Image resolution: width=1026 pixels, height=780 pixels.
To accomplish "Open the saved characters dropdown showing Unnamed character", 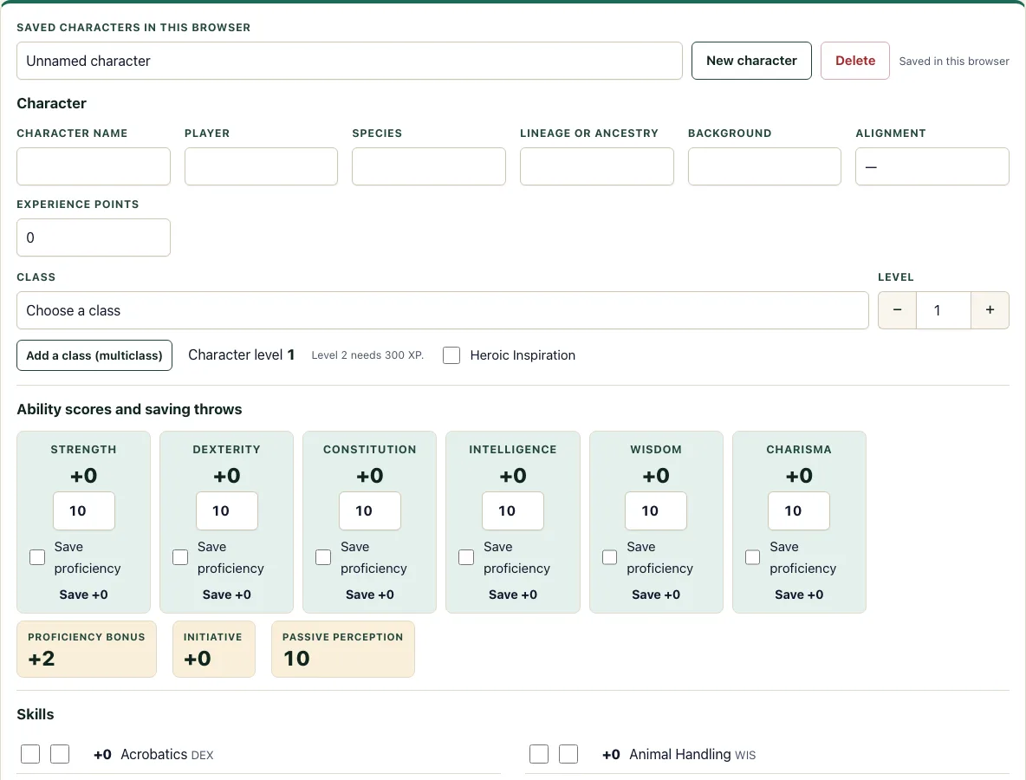I will tap(349, 61).
